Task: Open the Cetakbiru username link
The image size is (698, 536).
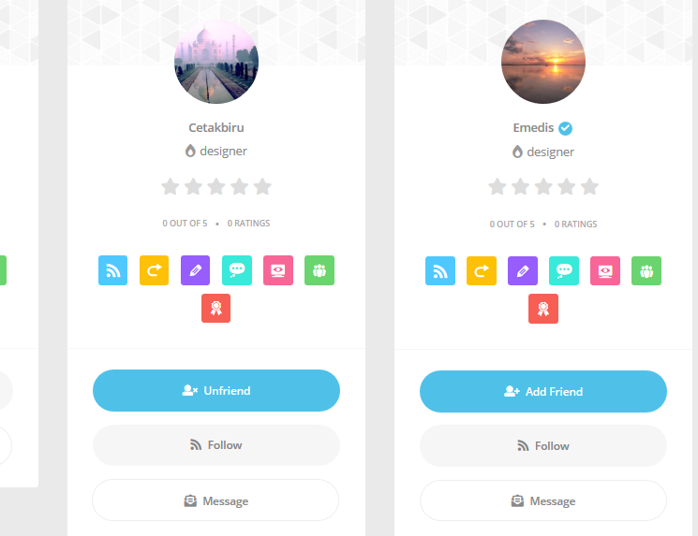Action: pyautogui.click(x=216, y=127)
